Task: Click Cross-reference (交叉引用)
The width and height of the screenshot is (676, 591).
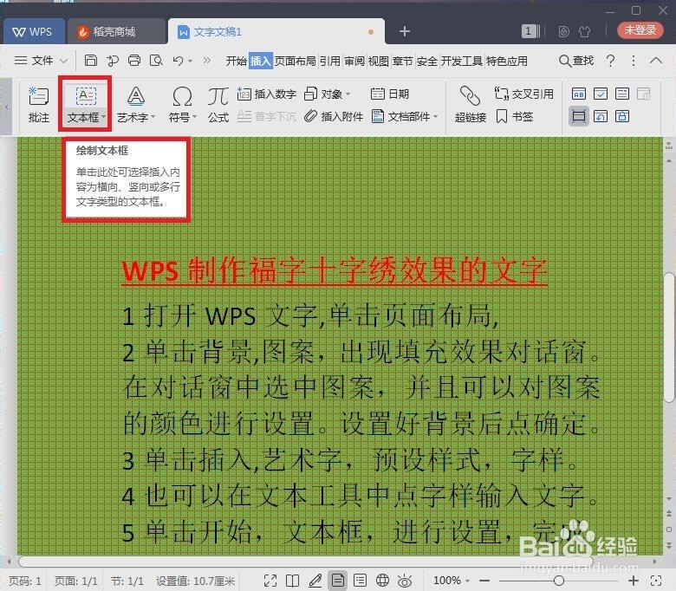Action: click(523, 94)
